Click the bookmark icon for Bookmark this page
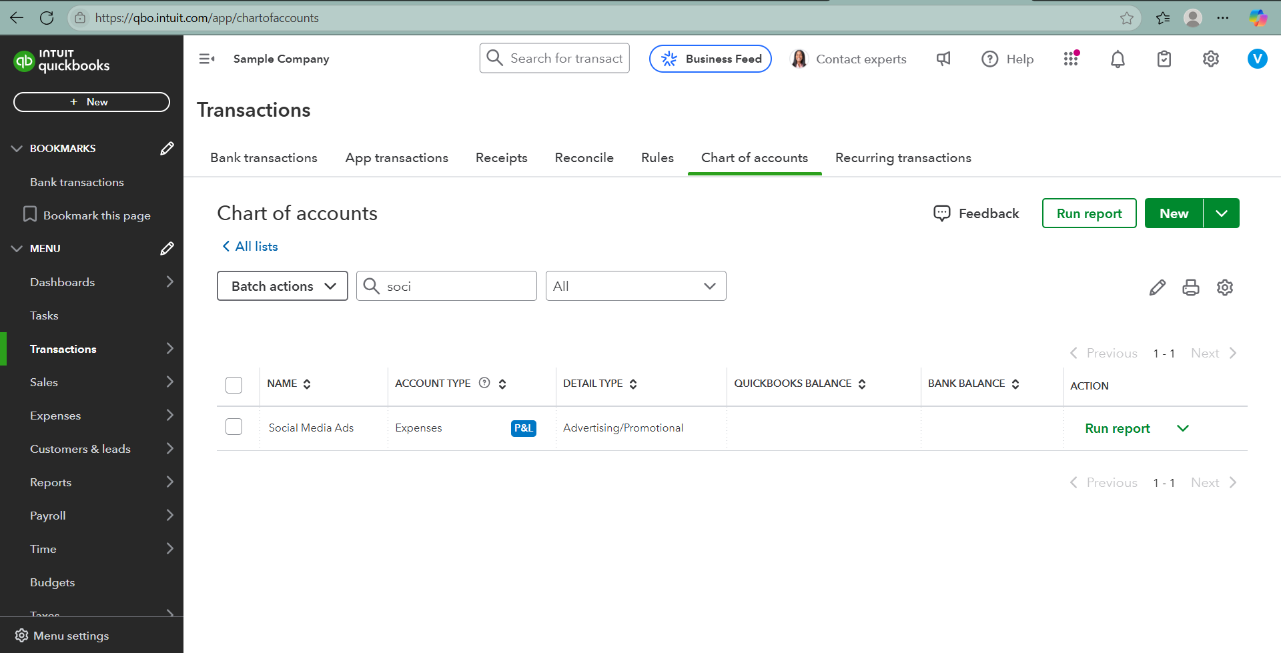 [29, 214]
